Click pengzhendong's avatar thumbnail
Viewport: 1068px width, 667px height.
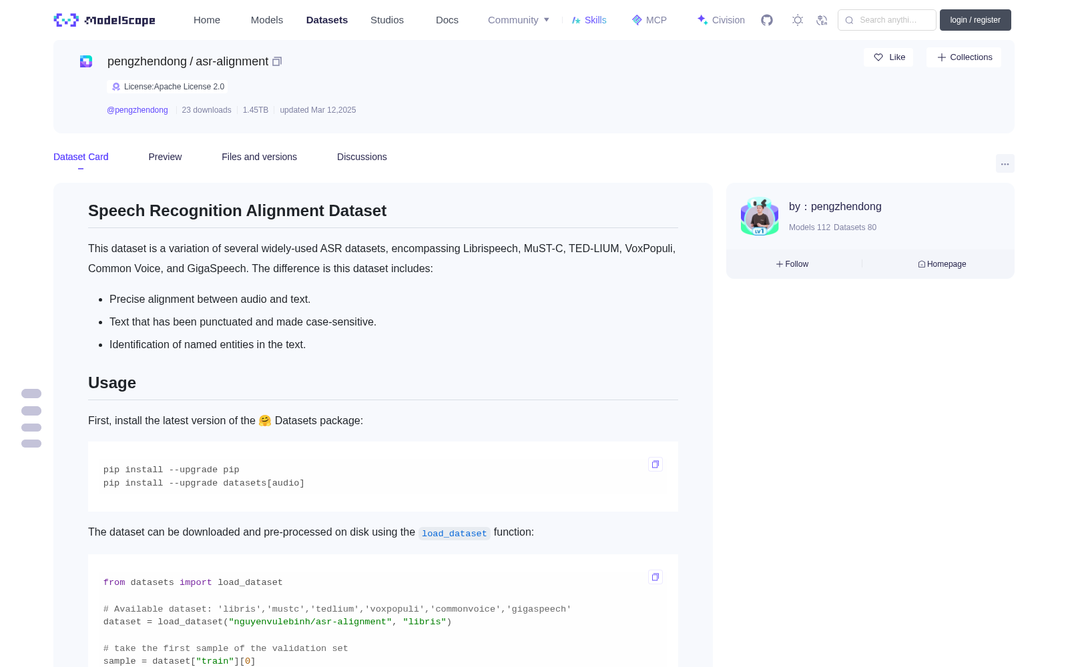[760, 216]
